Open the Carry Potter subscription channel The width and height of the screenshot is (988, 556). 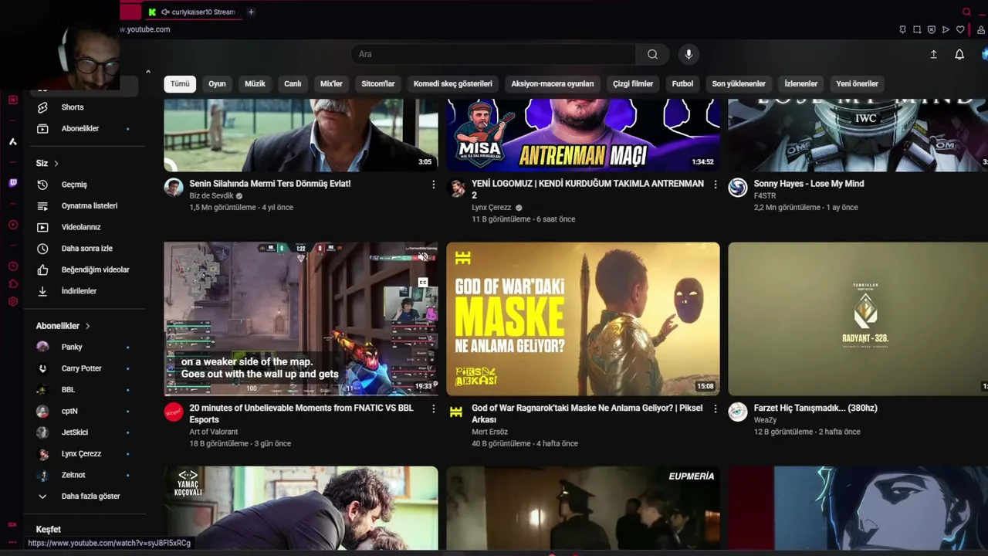point(81,368)
